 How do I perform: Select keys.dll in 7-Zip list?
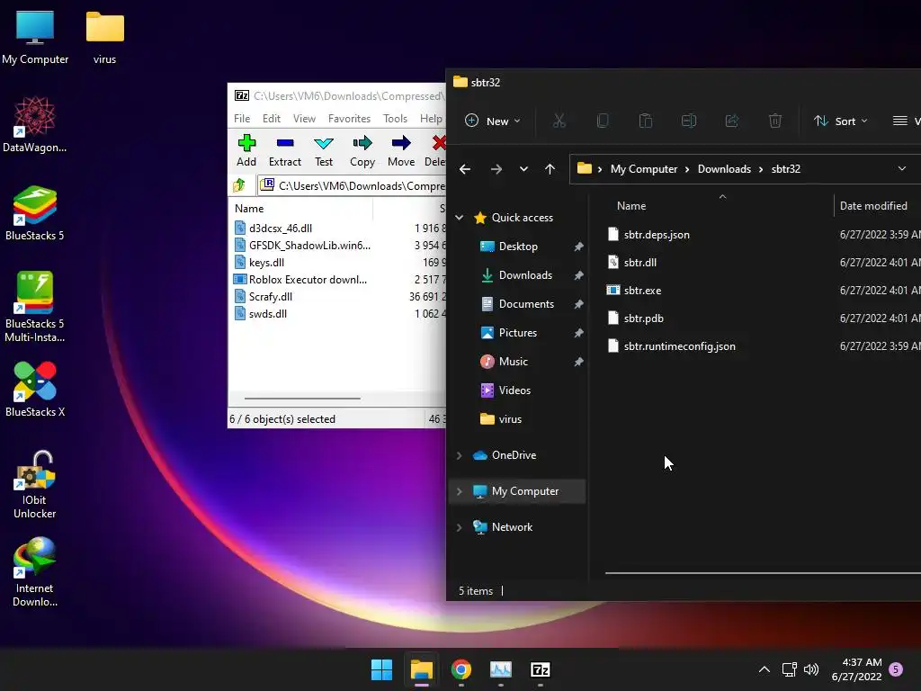(266, 263)
